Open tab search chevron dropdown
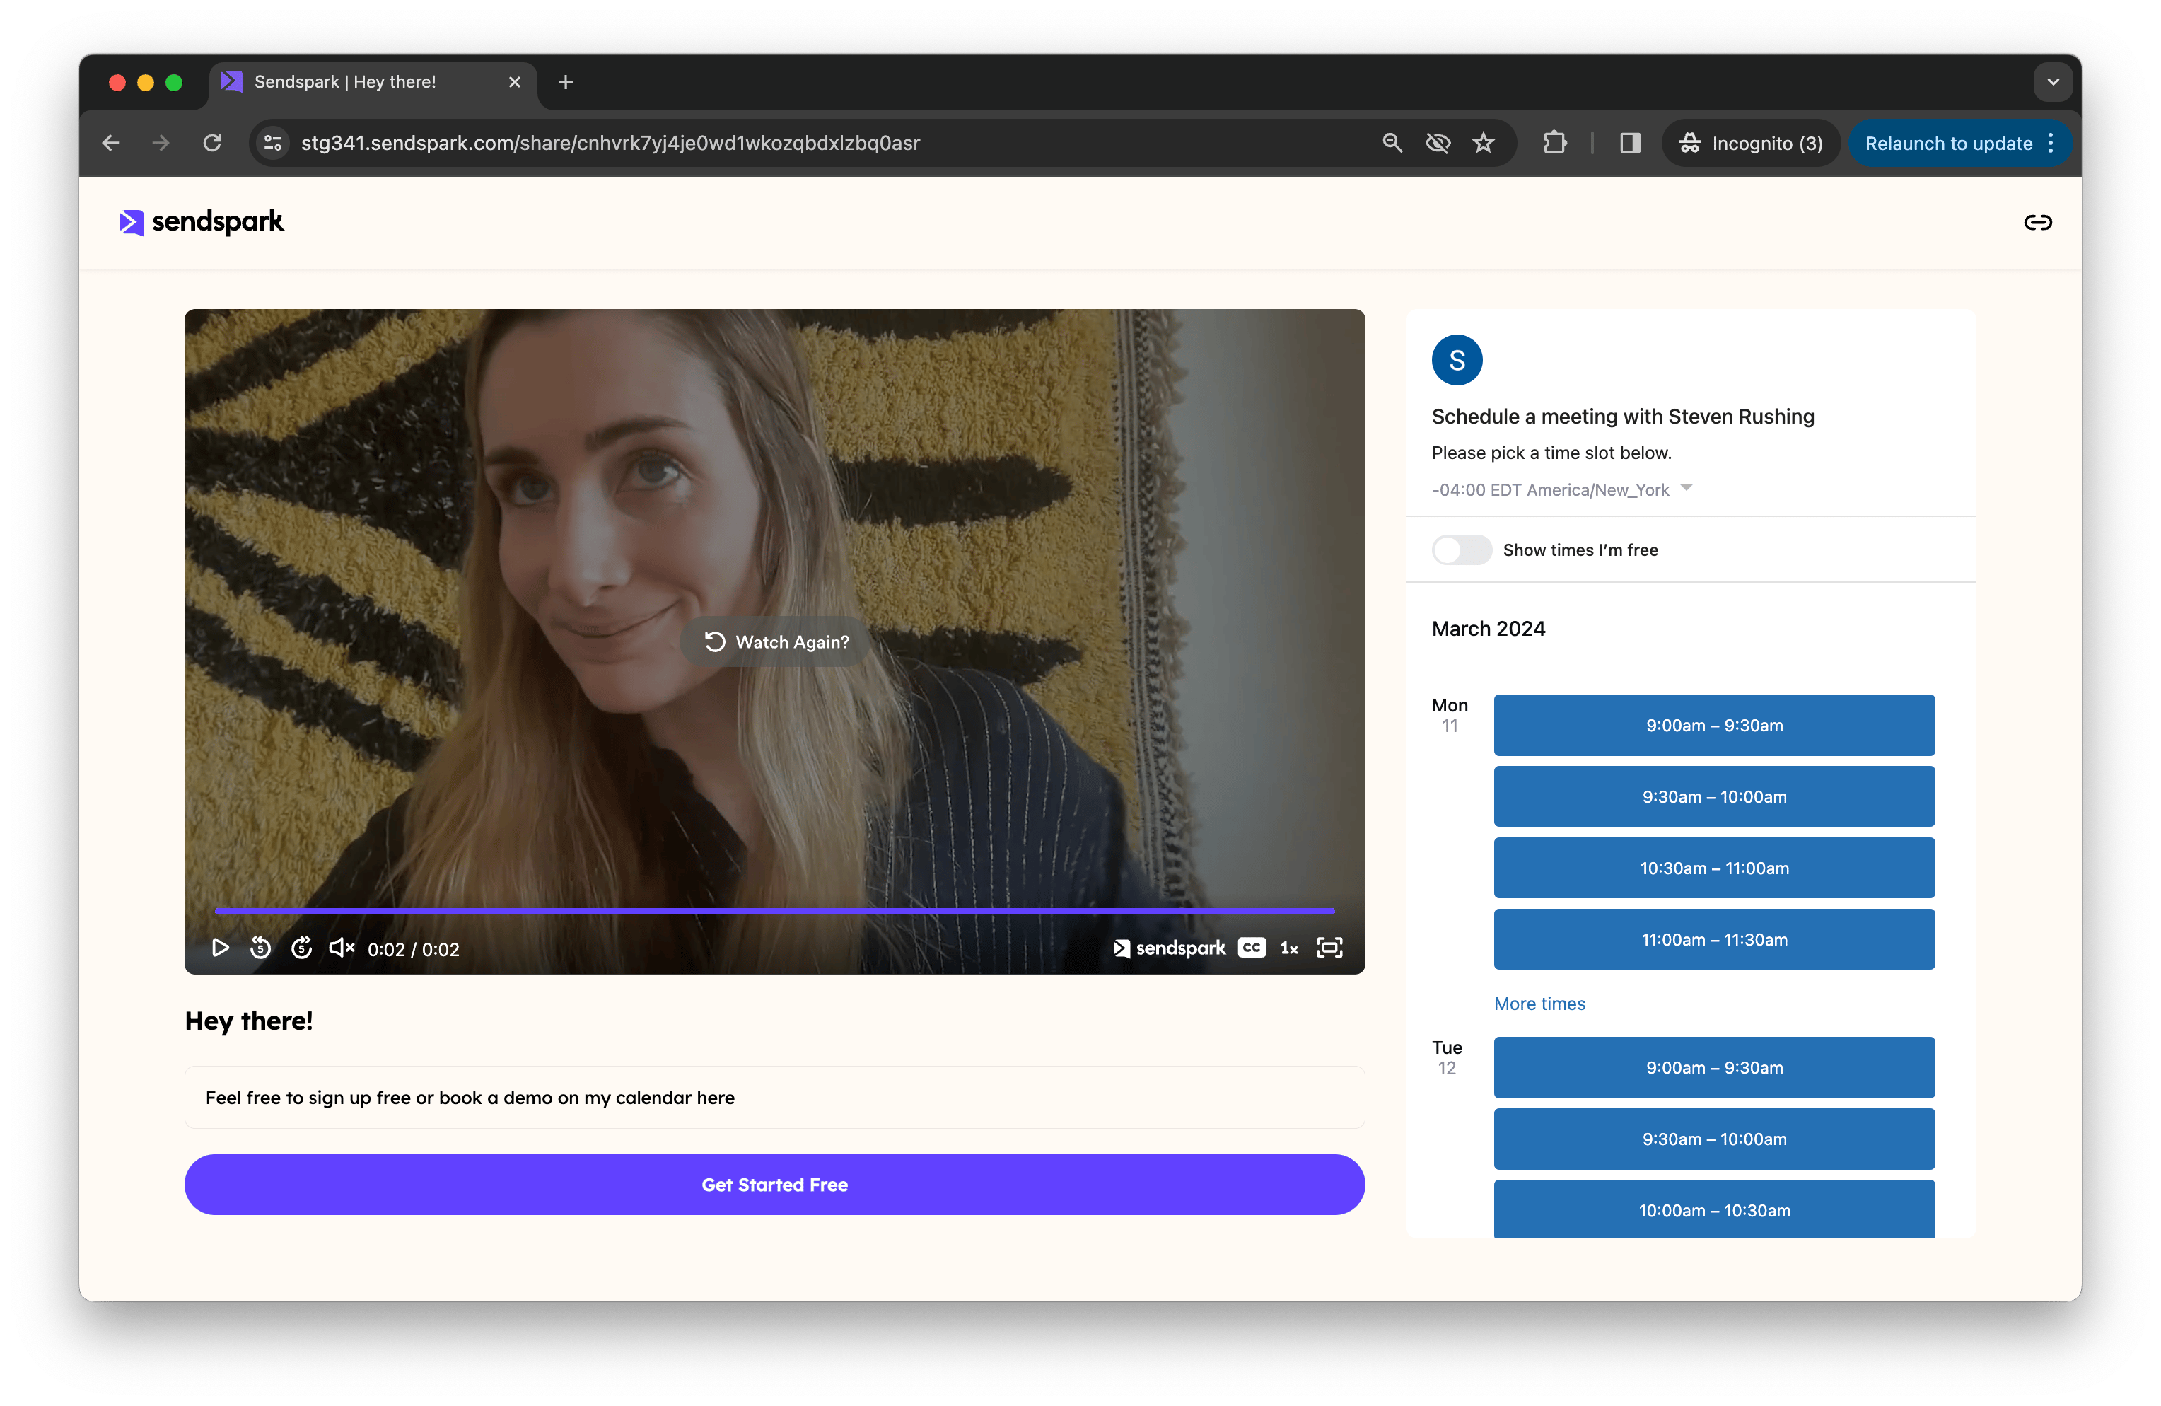Image resolution: width=2161 pixels, height=1406 pixels. (2053, 82)
